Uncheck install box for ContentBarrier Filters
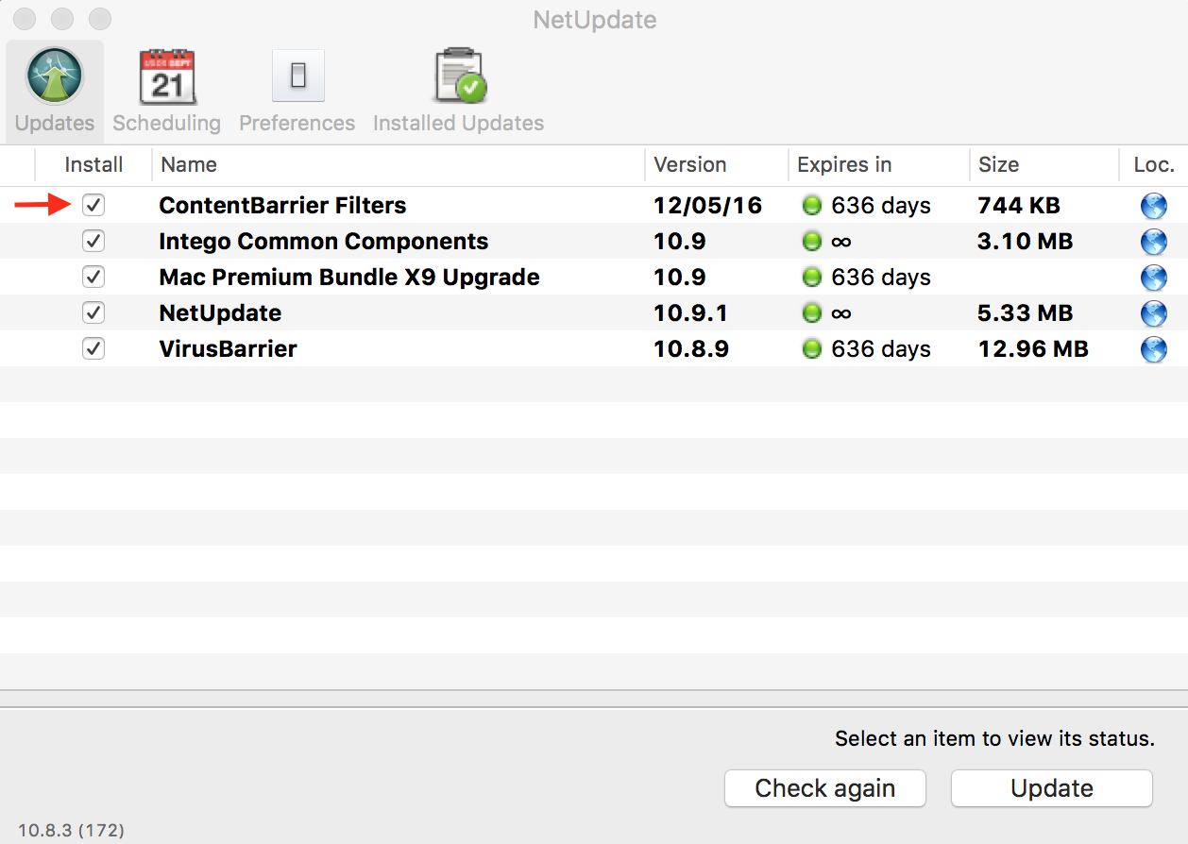 (93, 205)
